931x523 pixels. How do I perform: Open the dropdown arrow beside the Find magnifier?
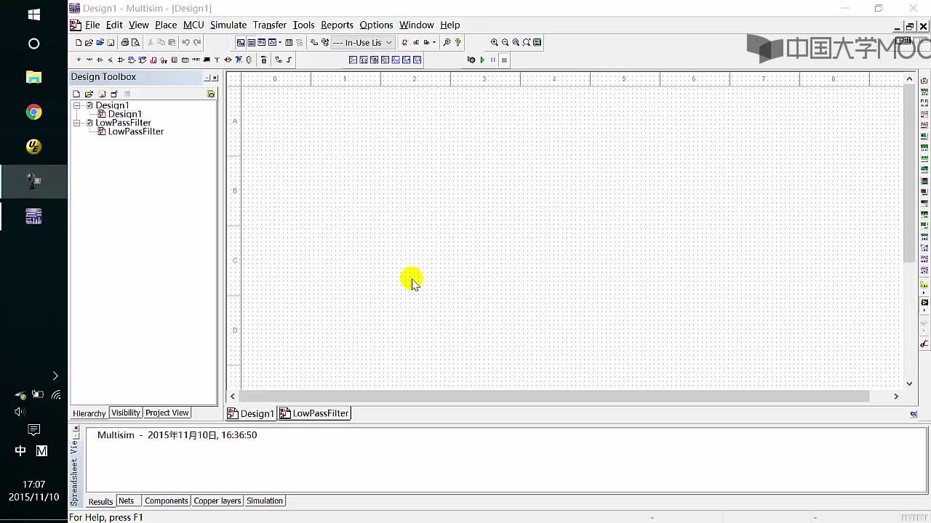[x=434, y=42]
